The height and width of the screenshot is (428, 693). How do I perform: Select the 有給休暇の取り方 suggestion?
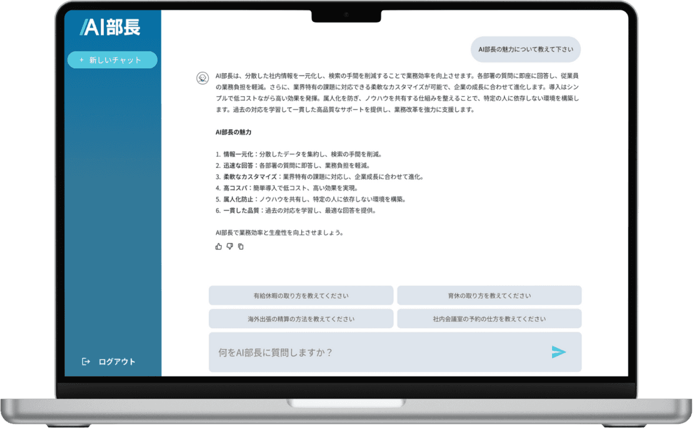[301, 295]
